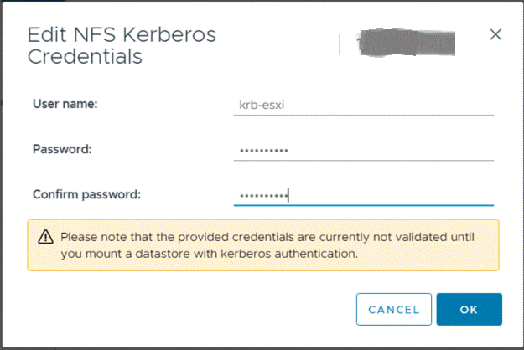
Task: Click the "Confirm password:" label
Action: tap(86, 194)
